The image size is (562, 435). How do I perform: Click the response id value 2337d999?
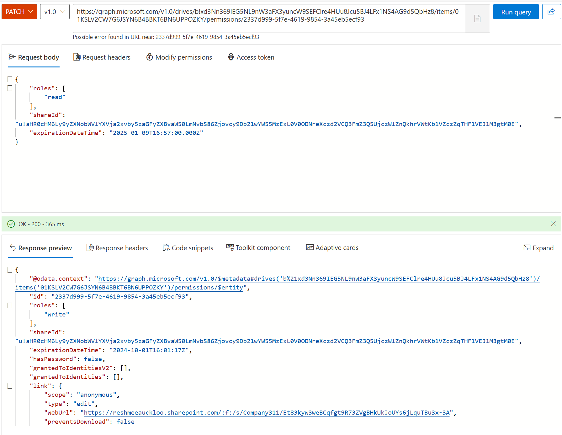point(120,297)
